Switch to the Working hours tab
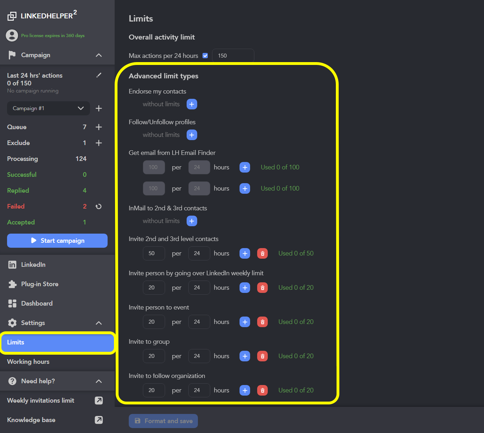This screenshot has height=433, width=484. click(x=28, y=361)
